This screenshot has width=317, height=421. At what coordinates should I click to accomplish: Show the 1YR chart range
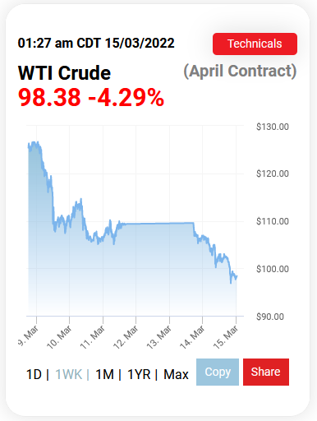pyautogui.click(x=139, y=374)
